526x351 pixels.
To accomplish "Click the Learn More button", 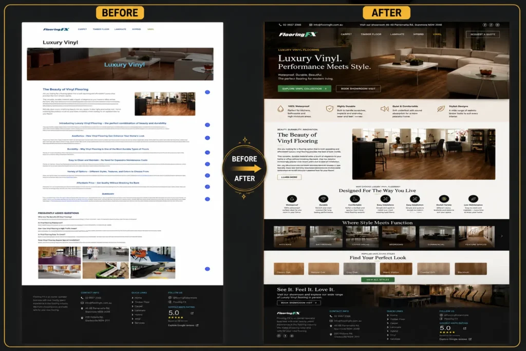I will [x=289, y=177].
